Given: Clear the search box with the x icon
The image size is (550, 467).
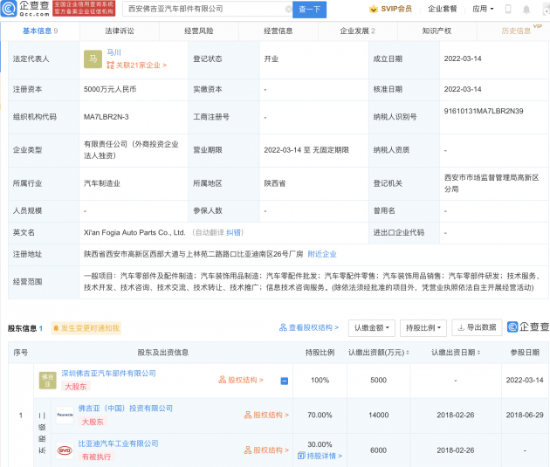Looking at the screenshot, I should pyautogui.click(x=288, y=9).
